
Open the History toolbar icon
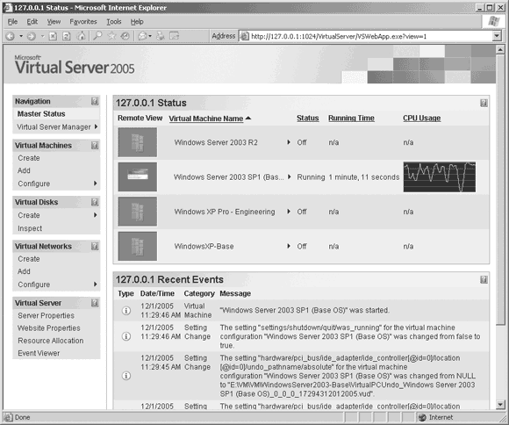click(125, 36)
